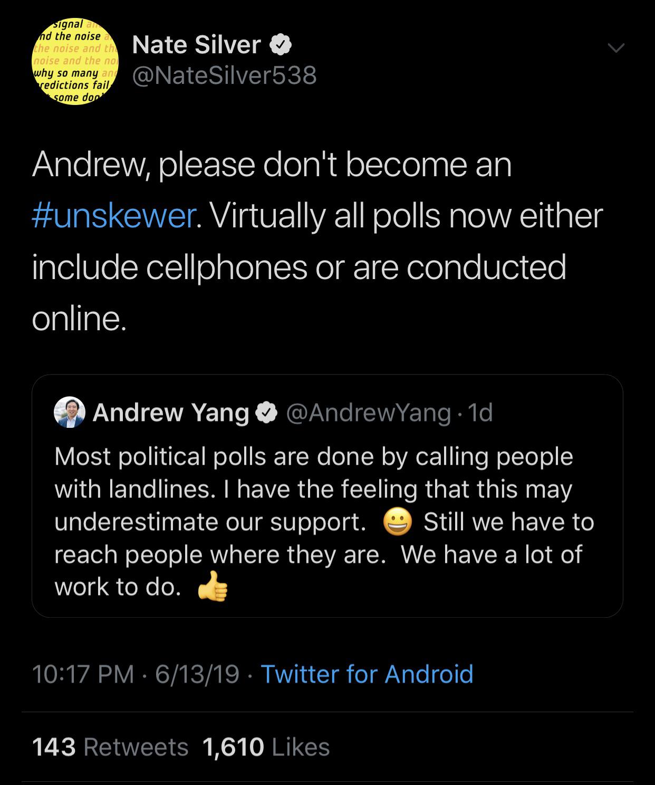The image size is (655, 785).
Task: Click the Nate Silver display name
Action: (196, 45)
